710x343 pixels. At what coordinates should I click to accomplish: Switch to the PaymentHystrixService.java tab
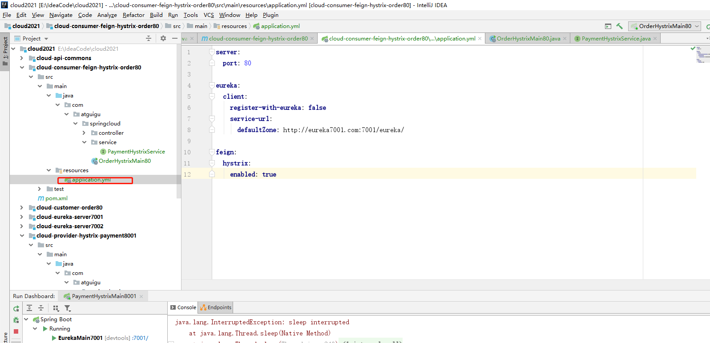pyautogui.click(x=616, y=39)
